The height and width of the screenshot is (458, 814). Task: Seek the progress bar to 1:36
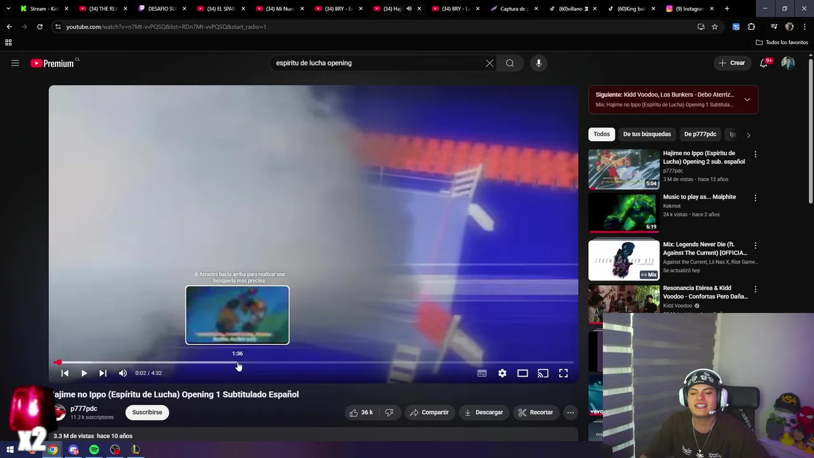click(x=237, y=363)
